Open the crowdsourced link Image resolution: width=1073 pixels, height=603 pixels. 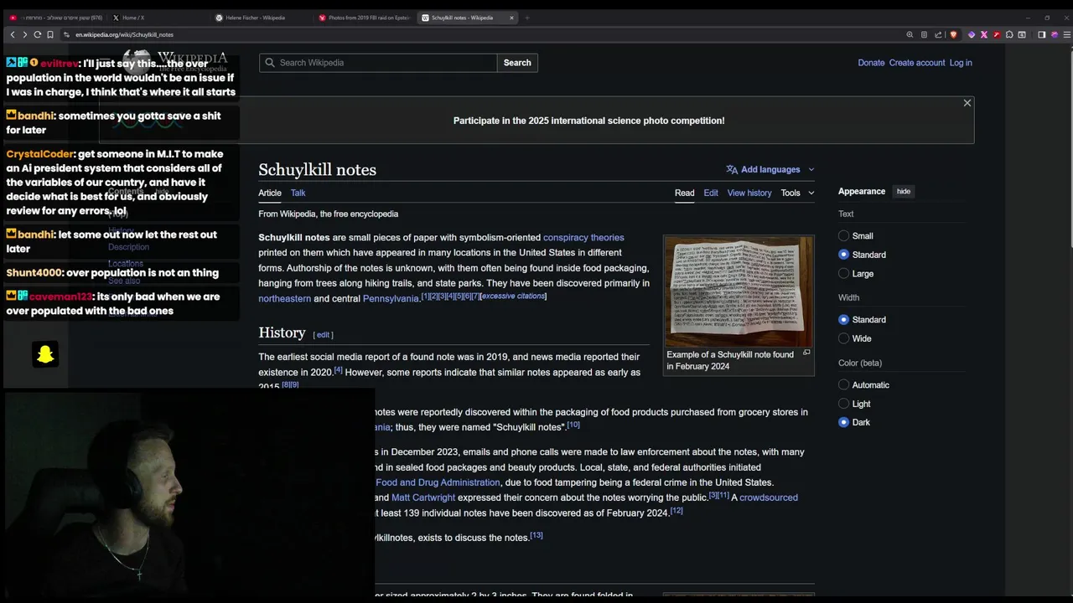click(x=769, y=497)
